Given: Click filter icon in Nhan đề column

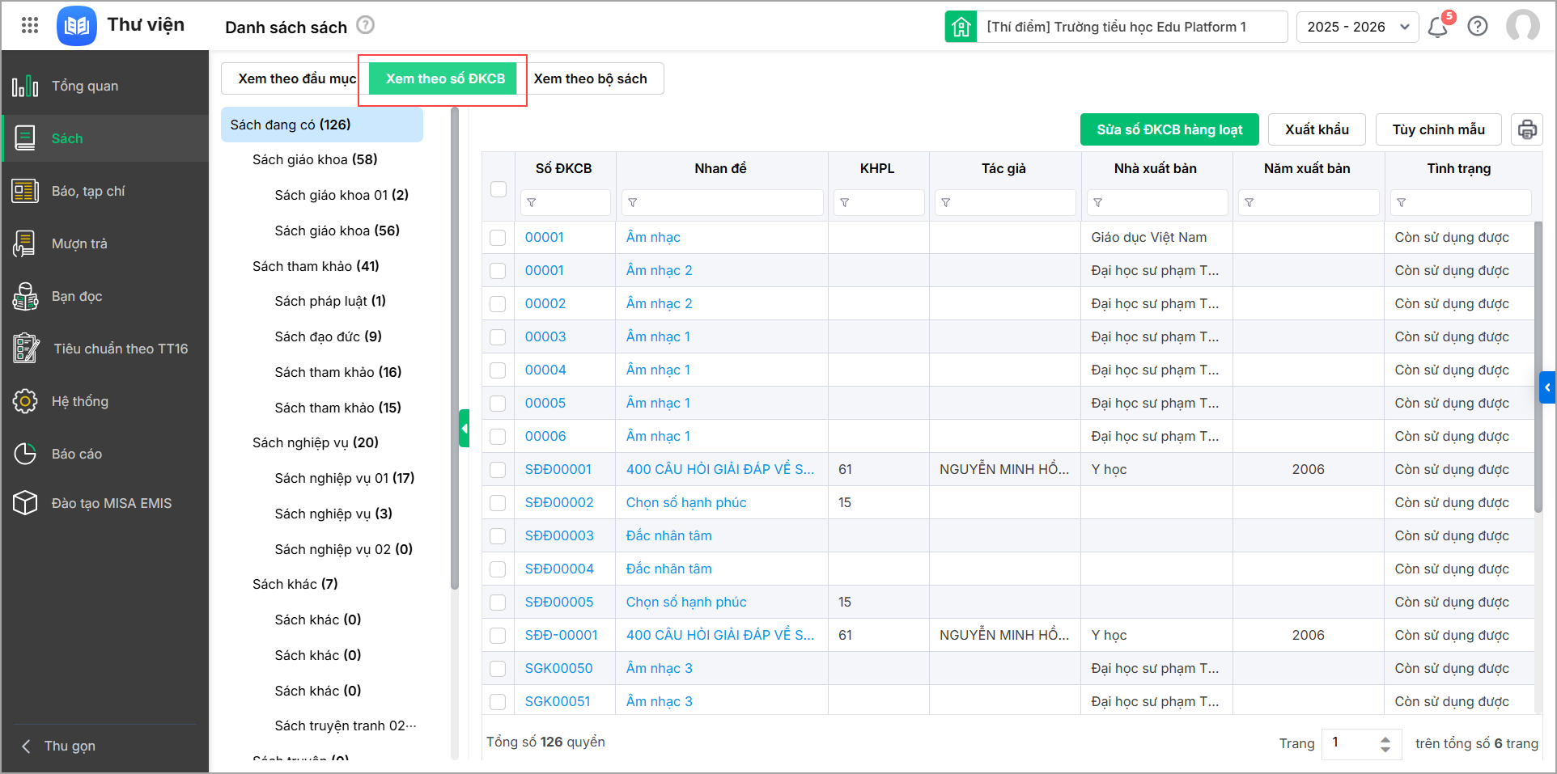Looking at the screenshot, I should click(633, 203).
